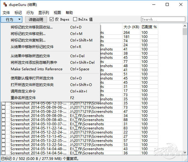This screenshot has width=188, height=162.
Task: Click size value 88
Action: coord(126,120)
